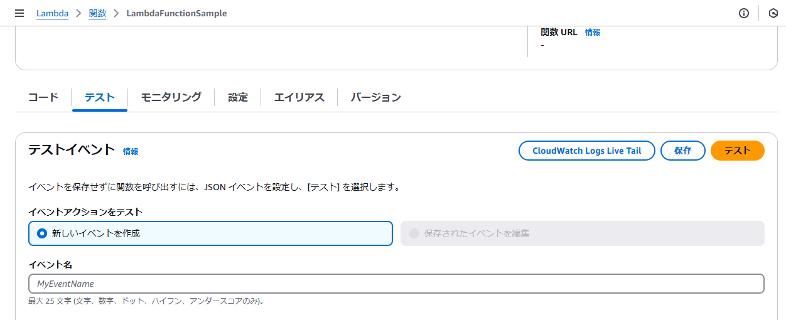Image resolution: width=786 pixels, height=320 pixels.
Task: Click the 保存 button
Action: click(683, 151)
